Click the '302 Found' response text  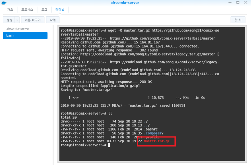point(148,50)
